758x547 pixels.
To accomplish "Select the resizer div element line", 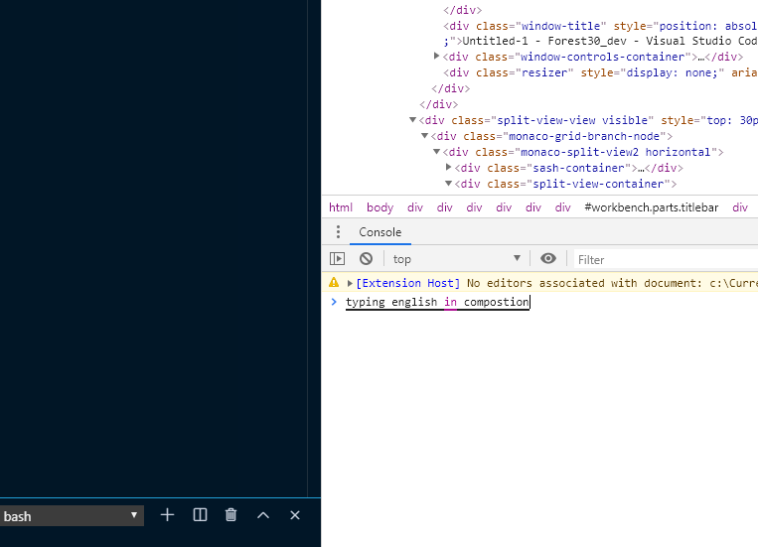I will (x=600, y=72).
